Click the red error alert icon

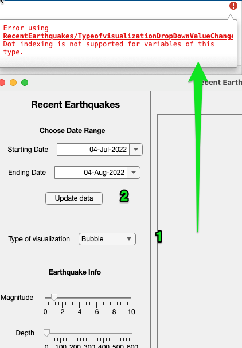(x=233, y=6)
